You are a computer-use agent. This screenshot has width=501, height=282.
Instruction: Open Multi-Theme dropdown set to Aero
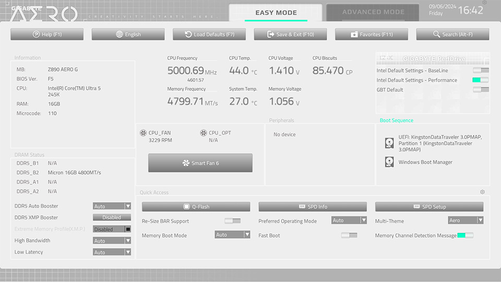(x=466, y=220)
